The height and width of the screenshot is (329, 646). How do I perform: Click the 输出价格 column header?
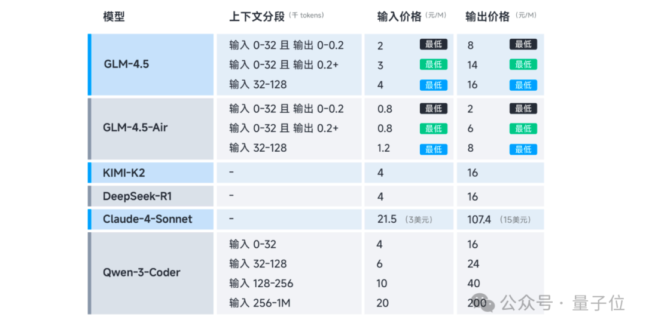(x=487, y=17)
